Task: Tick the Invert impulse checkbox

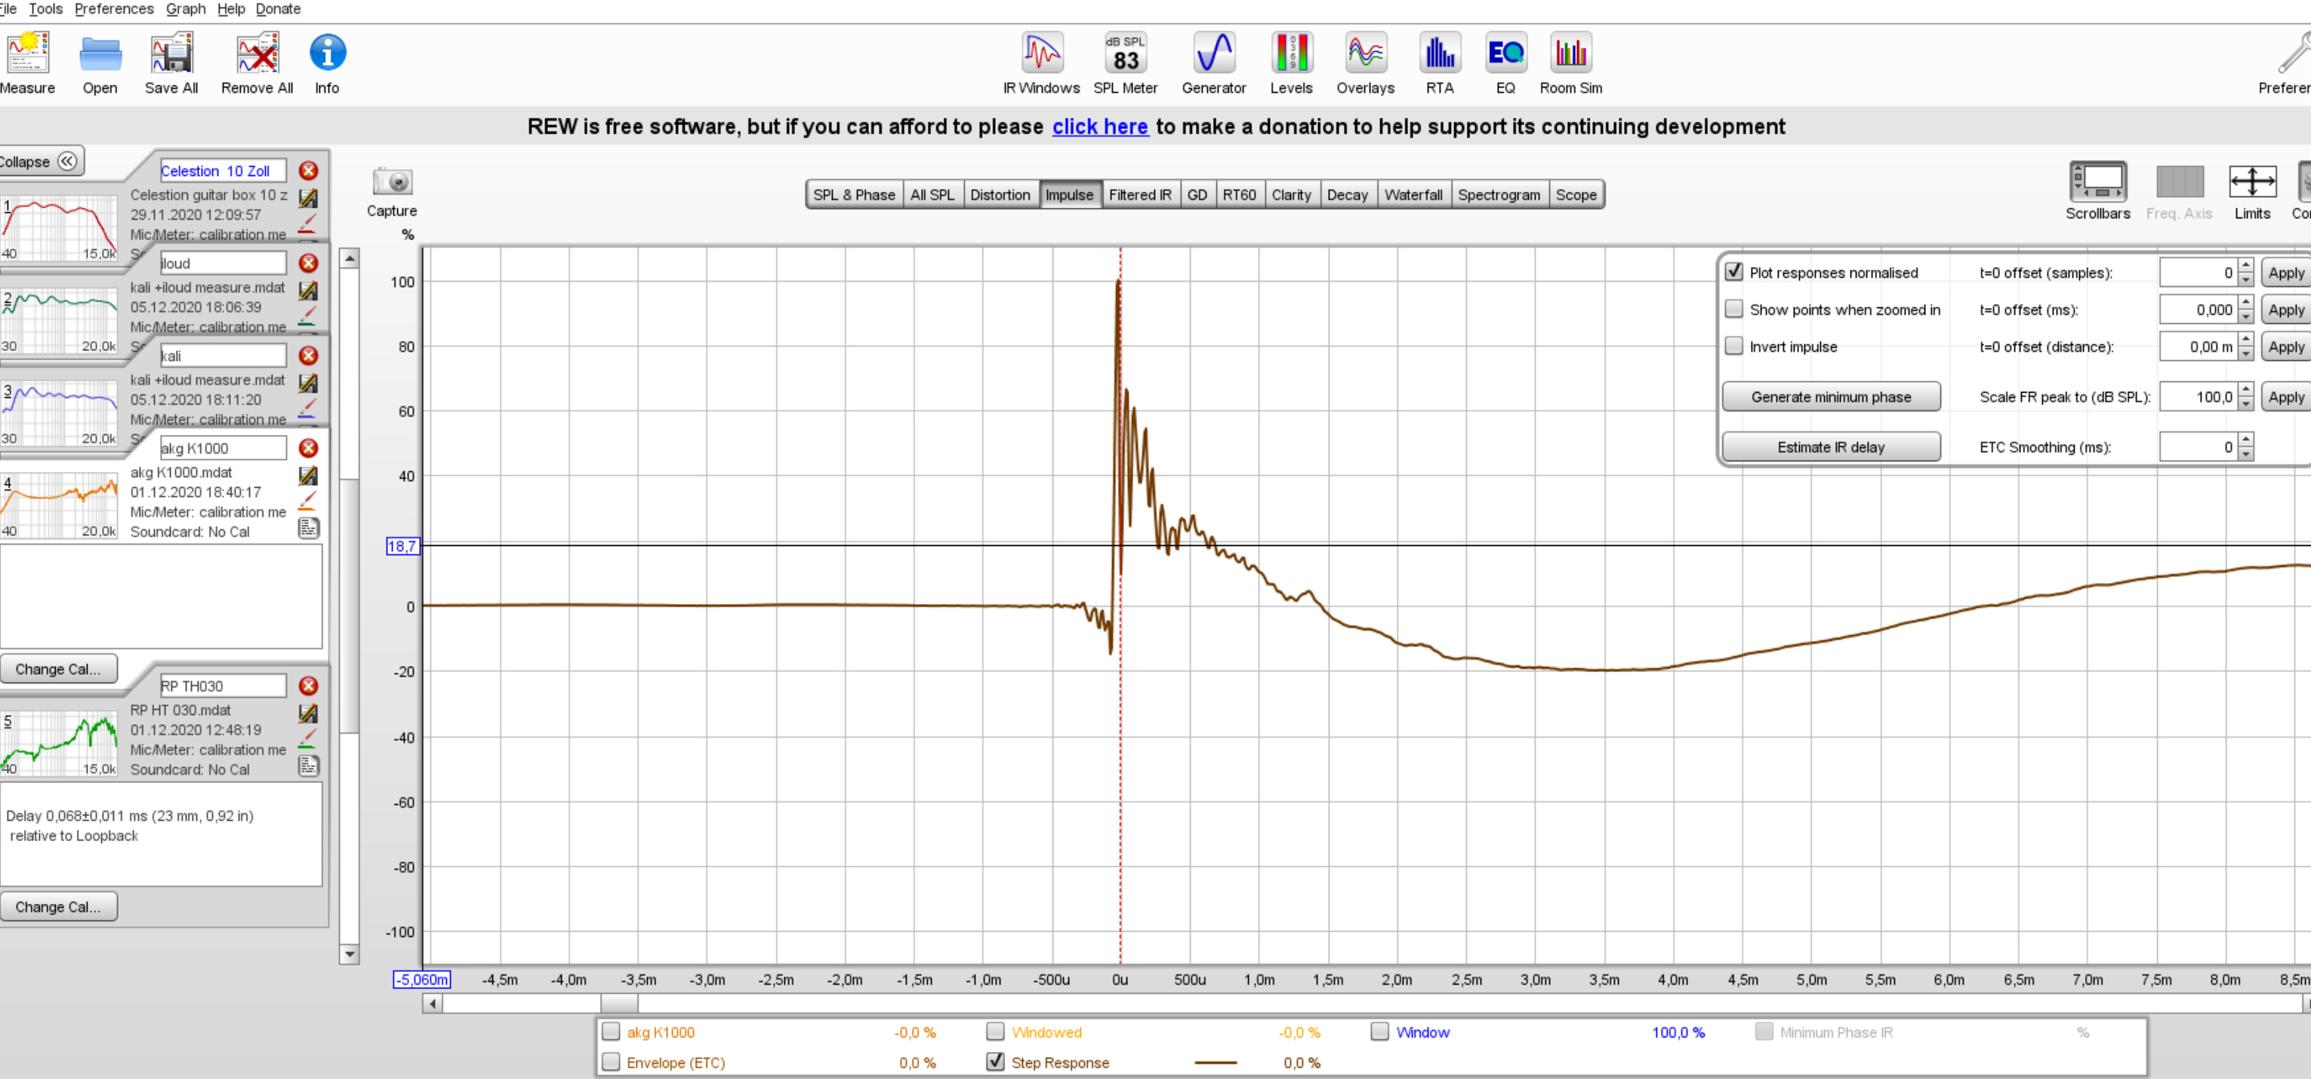Action: tap(1734, 345)
